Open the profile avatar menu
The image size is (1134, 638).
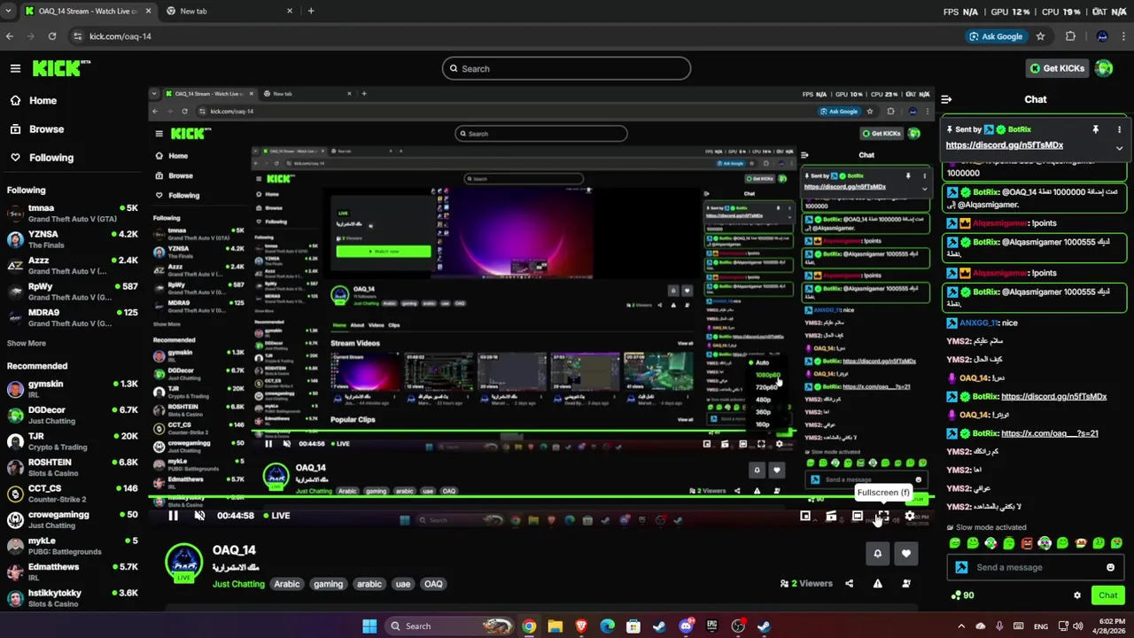pos(1104,68)
